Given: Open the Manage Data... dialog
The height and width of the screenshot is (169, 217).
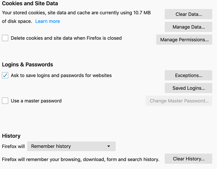Looking at the screenshot, I should click(x=188, y=27).
